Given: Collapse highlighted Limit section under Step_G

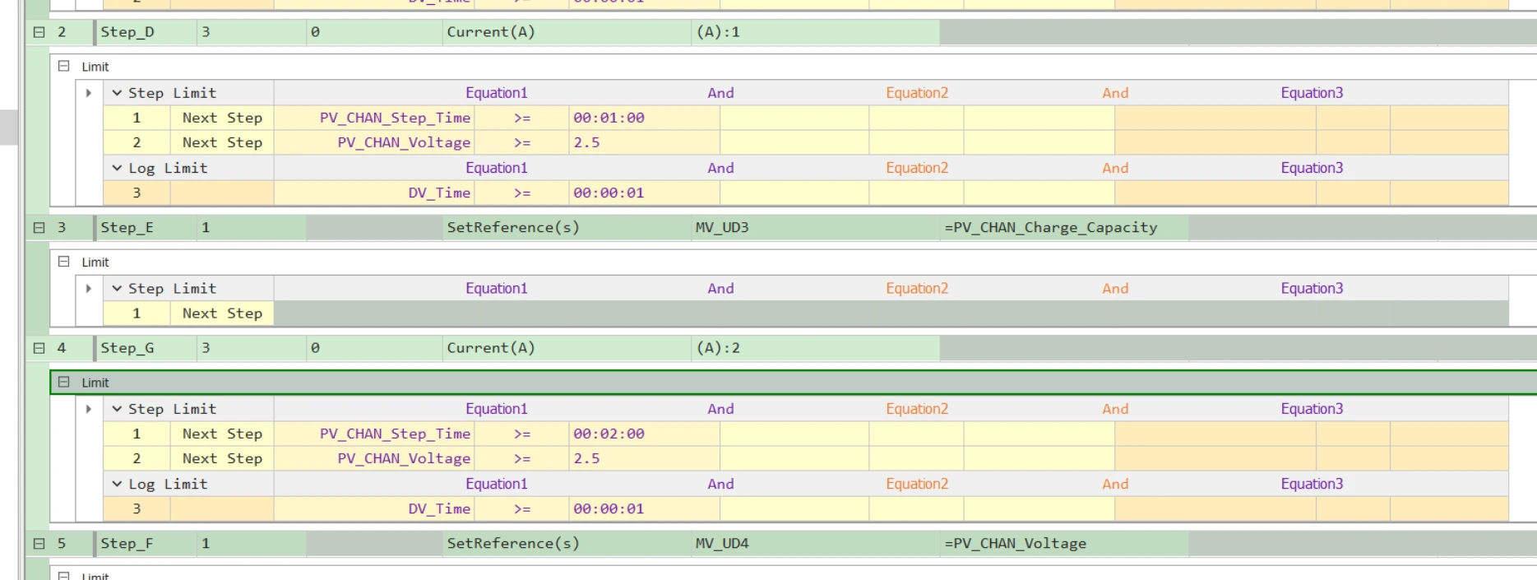Looking at the screenshot, I should (x=63, y=382).
